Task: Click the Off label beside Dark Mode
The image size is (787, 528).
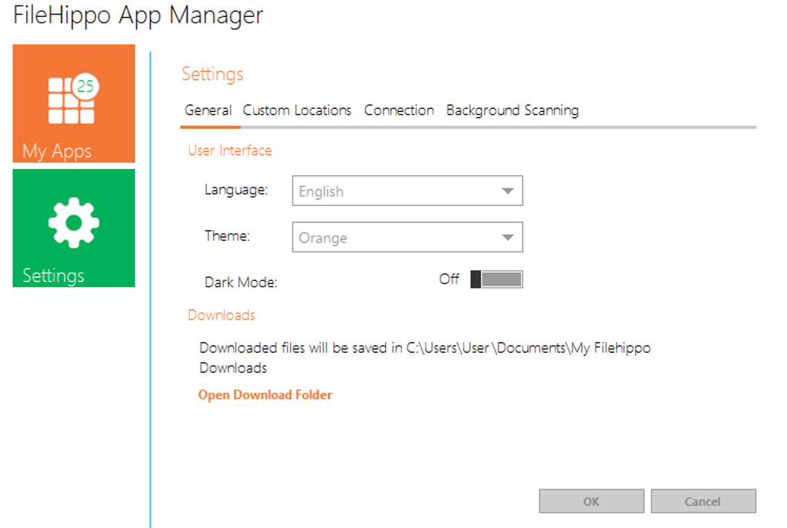Action: tap(449, 279)
